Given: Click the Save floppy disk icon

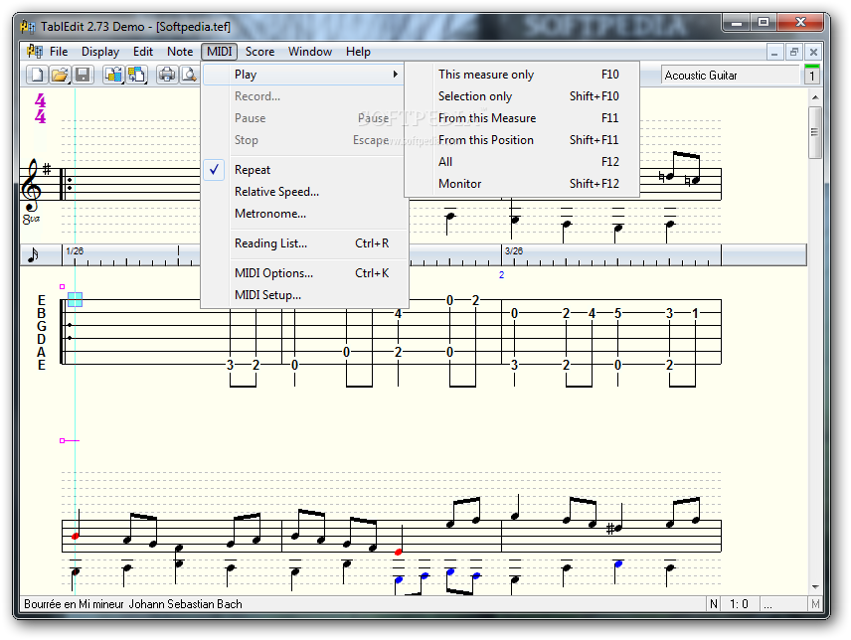Looking at the screenshot, I should tap(83, 75).
